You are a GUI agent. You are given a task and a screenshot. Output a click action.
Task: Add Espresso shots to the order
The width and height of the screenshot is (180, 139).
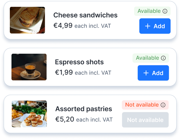(153, 73)
